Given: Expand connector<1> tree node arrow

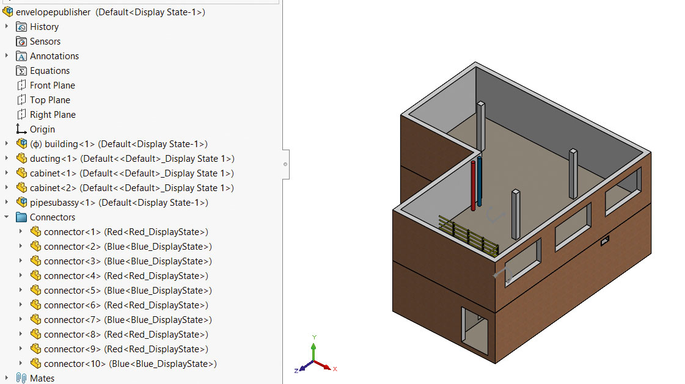Looking at the screenshot, I should click(21, 232).
